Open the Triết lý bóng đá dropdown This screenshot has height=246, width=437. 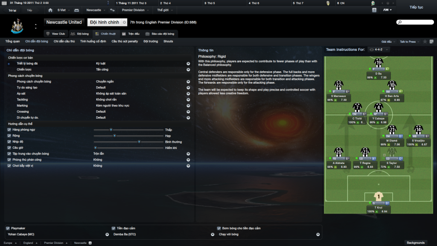pos(188,64)
